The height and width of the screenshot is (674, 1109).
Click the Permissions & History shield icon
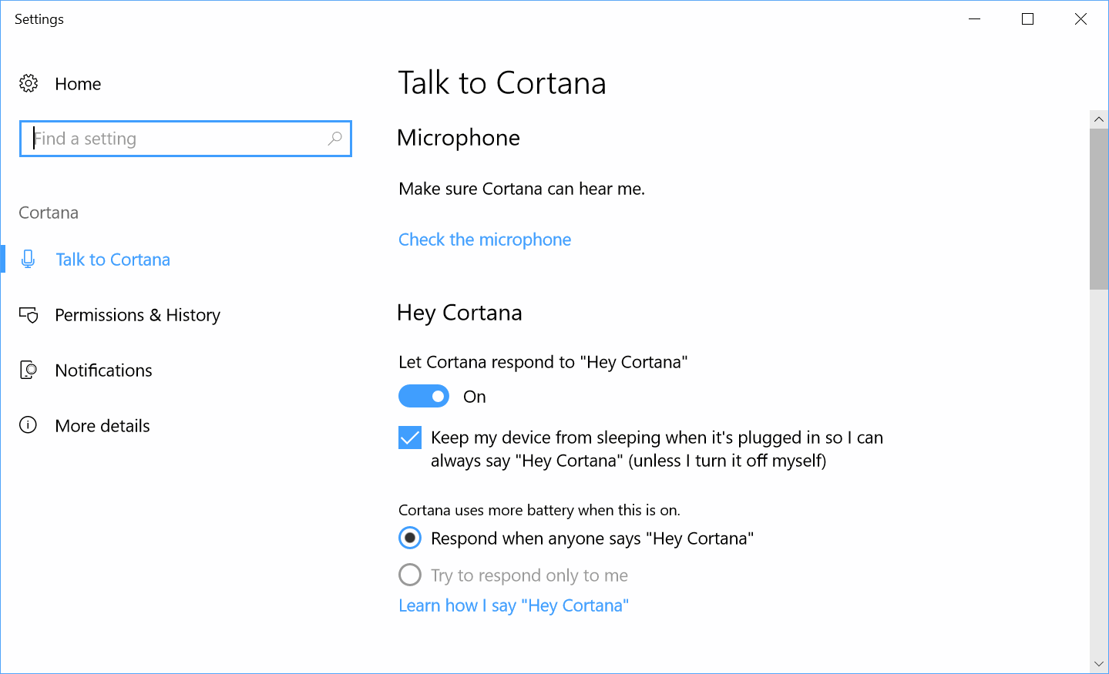coord(29,315)
